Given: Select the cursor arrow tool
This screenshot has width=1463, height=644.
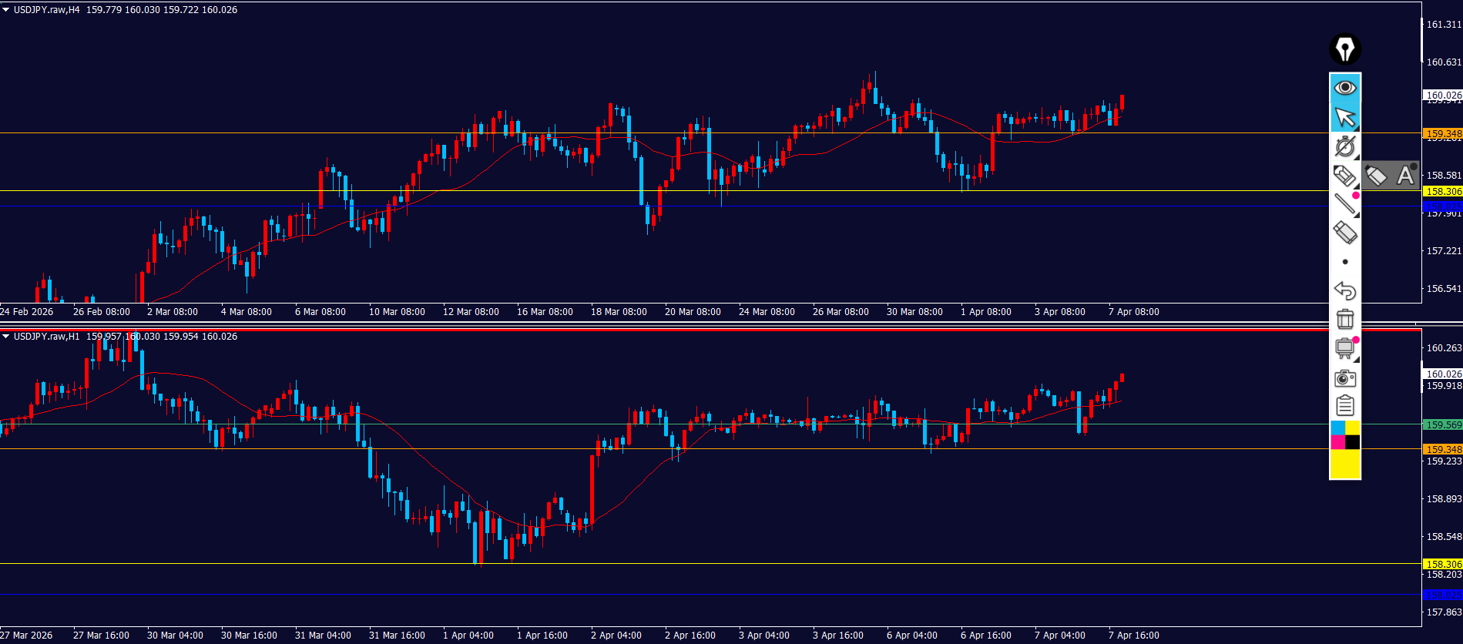Looking at the screenshot, I should [1345, 117].
